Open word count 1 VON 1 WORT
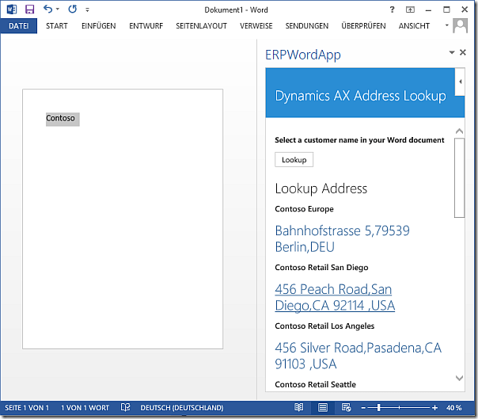Viewport: 478px width, 419px height. [x=85, y=408]
